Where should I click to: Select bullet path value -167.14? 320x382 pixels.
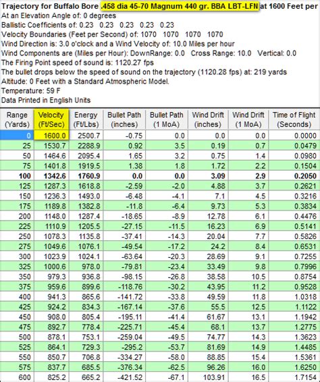[x=124, y=306]
